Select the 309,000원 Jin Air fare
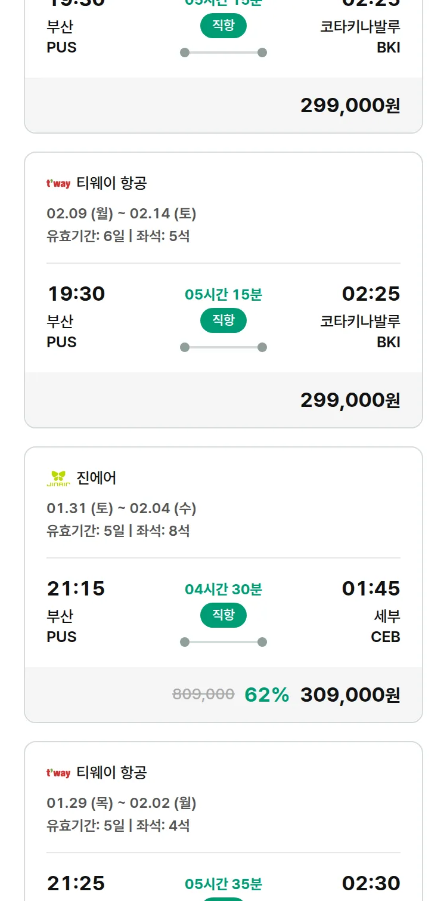The width and height of the screenshot is (447, 901). [350, 695]
